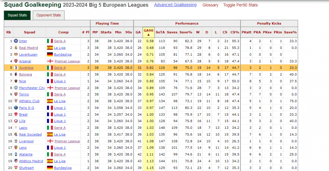This screenshot has height=171, width=329.
Task: Click the Liverpool club crest icon
Action: point(16,141)
